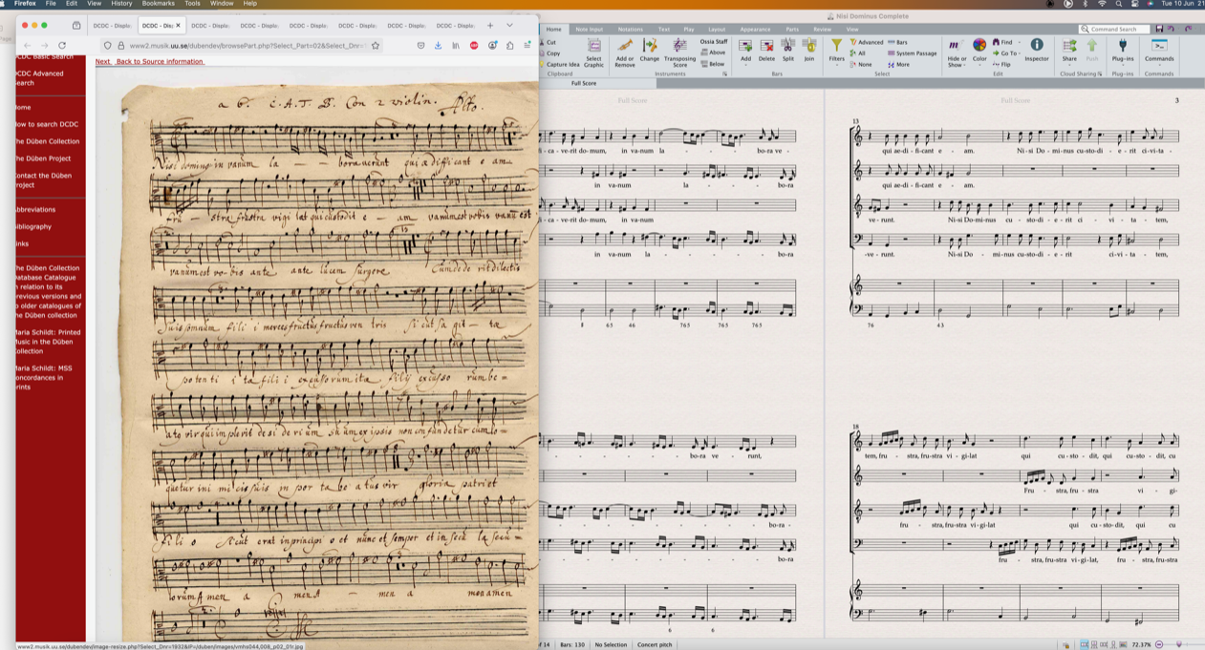Click Join bars icon
Image resolution: width=1205 pixels, height=650 pixels.
click(x=809, y=51)
